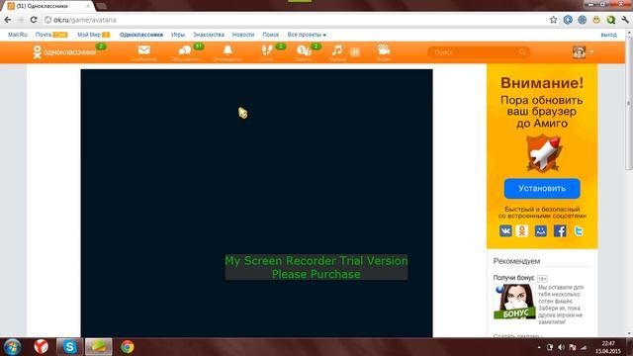Open the Discussions chat bubbles icon
Viewport: 633px width, 356px height.
click(x=185, y=50)
